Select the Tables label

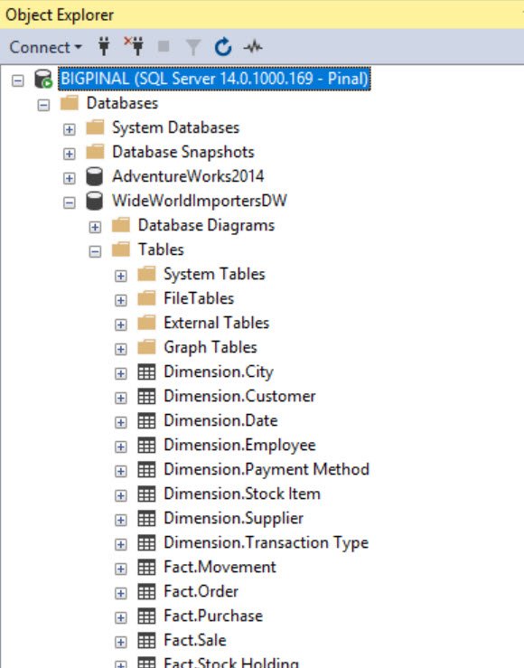coord(161,249)
